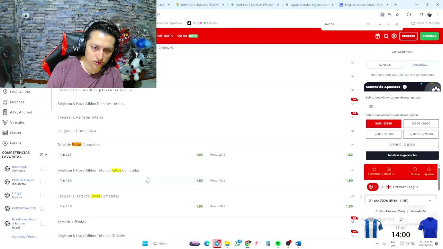Screen dimensions: 443x249
Task: Click Mostrar sugerencias button
Action: pyautogui.click(x=402, y=155)
